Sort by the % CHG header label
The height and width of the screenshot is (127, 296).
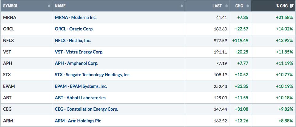(282, 6)
